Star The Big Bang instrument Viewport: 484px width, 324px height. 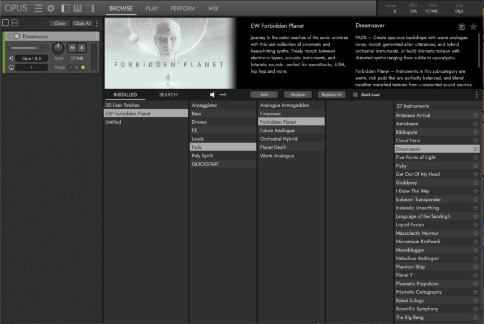pyautogui.click(x=476, y=317)
